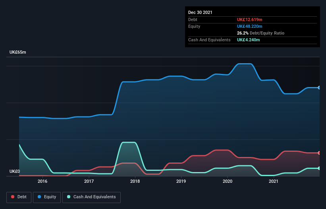Click the 2016 x-axis label
This screenshot has height=209, width=326.
coord(42,181)
